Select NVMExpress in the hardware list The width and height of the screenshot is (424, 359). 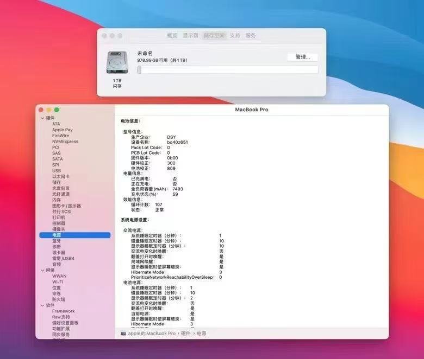(65, 142)
